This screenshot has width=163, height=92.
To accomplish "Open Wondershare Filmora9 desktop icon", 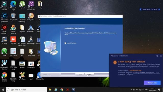I will coord(4,6).
